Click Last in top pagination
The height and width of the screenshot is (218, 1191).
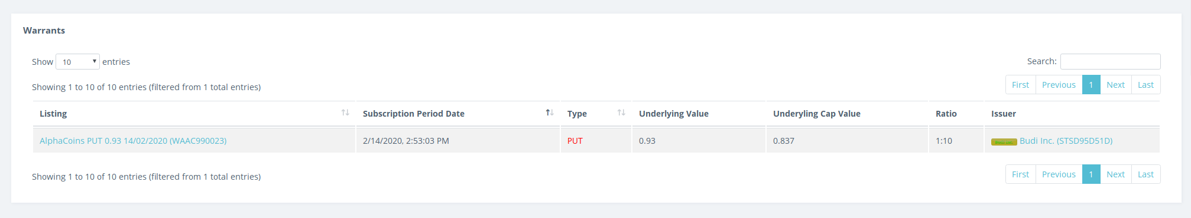[1145, 85]
